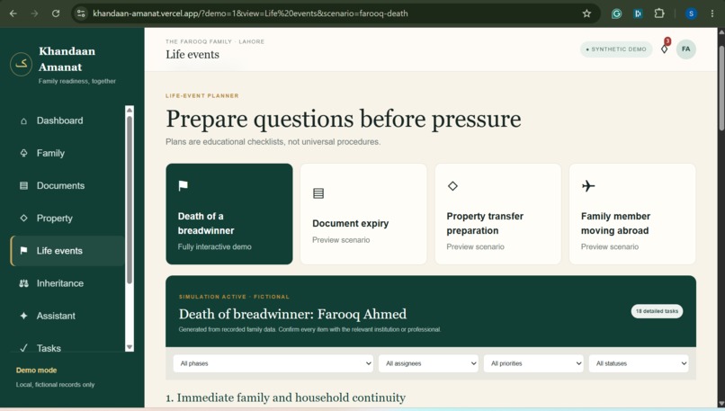Open the Grammarly extension icon

(x=616, y=13)
